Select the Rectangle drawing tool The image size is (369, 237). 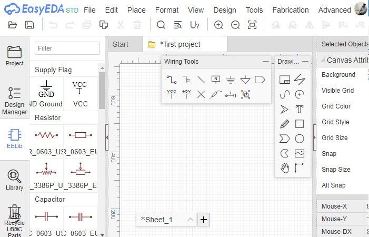click(x=300, y=124)
